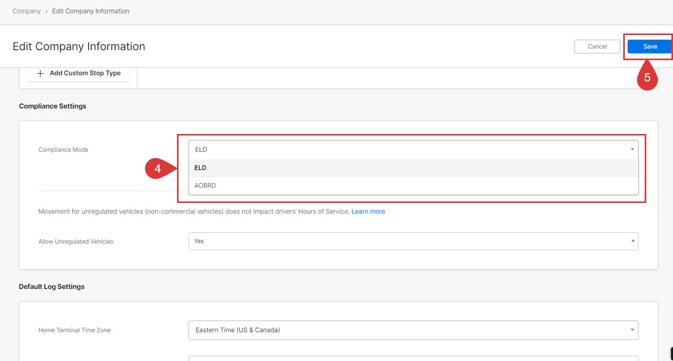Select AOBRD option in the dropdown list
Viewport: 673px width, 361px height.
pos(413,185)
